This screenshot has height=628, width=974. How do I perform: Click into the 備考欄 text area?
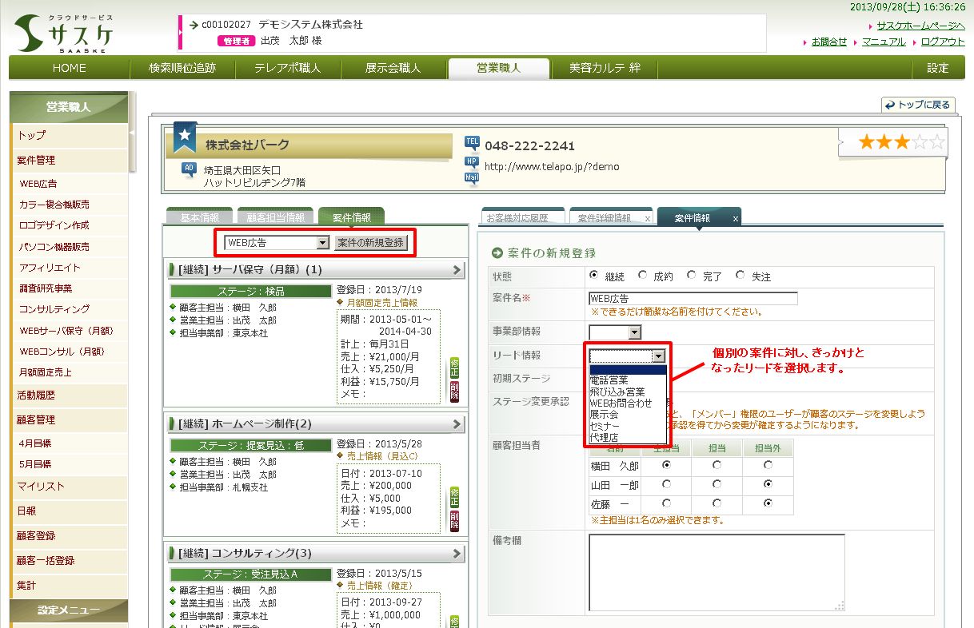(717, 572)
